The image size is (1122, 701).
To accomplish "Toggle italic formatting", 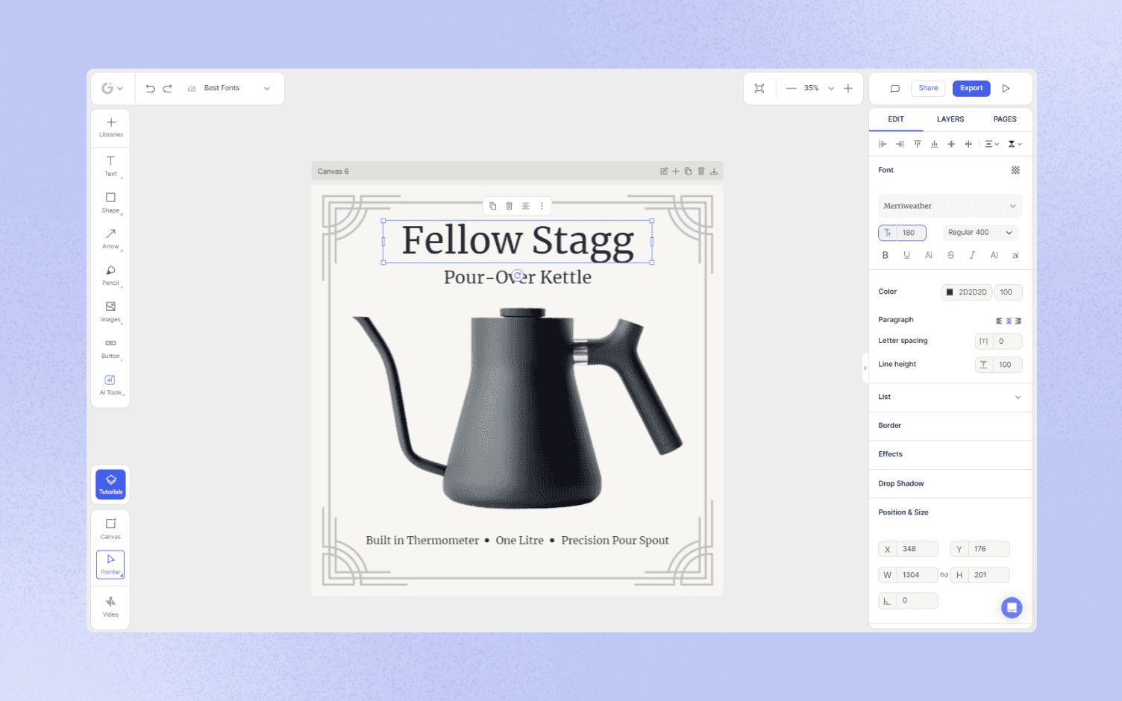I will pyautogui.click(x=972, y=255).
